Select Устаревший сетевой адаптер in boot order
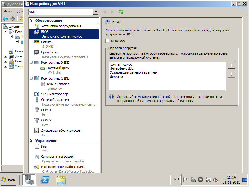The width and height of the screenshot is (249, 187). (x=133, y=72)
